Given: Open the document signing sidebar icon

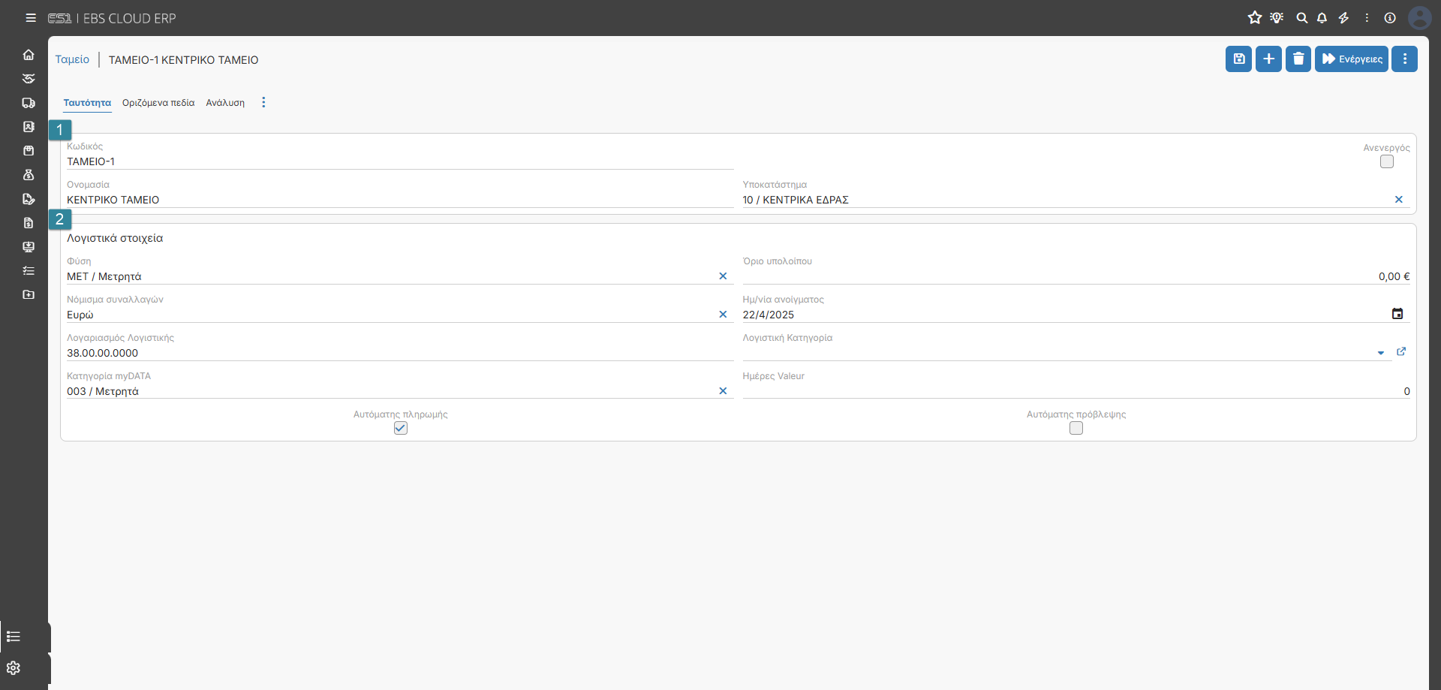Looking at the screenshot, I should pyautogui.click(x=29, y=199).
